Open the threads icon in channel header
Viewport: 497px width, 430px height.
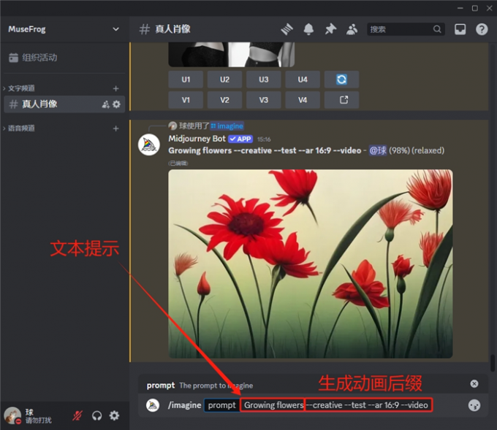287,29
